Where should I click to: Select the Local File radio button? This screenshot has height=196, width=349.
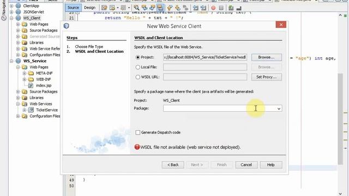coord(138,67)
